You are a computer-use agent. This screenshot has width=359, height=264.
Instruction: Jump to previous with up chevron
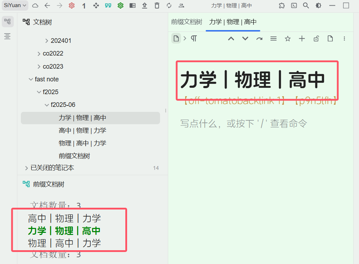point(231,39)
